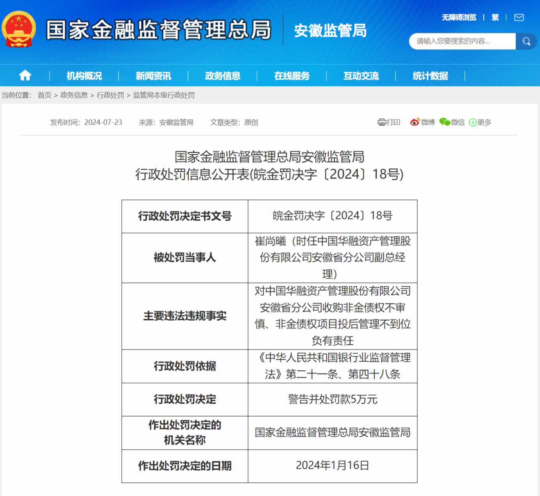Click the article title mentioning 18号
This screenshot has height=496, width=540.
click(269, 166)
